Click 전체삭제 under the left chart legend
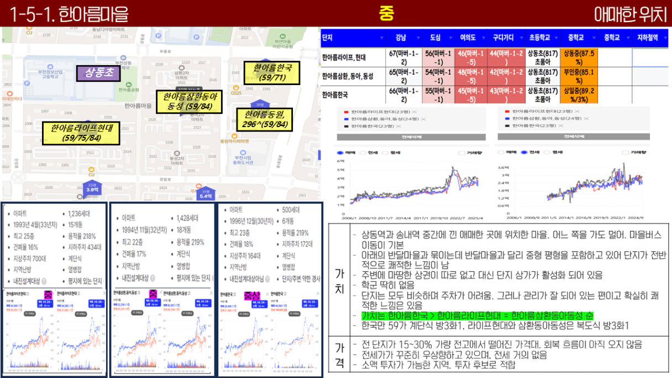672x378 pixels. point(412,136)
